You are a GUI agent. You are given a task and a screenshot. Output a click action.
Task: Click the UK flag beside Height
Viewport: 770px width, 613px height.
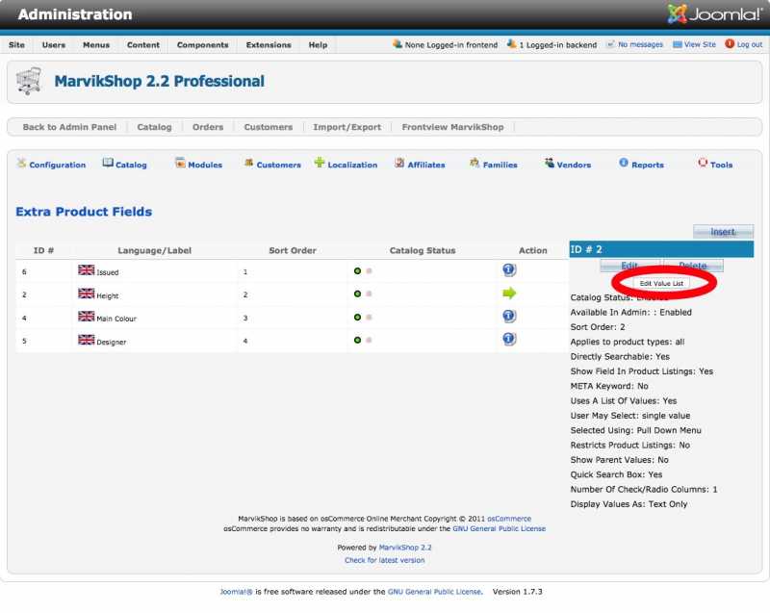click(86, 294)
